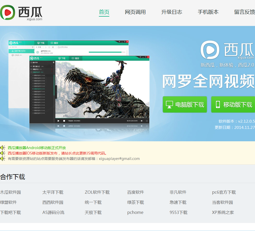Open 急速下载 link
Screen dimensions: 255x231
[178, 202]
